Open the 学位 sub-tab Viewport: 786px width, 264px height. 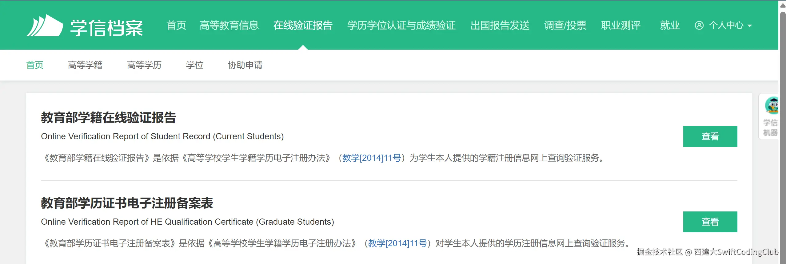coord(195,65)
